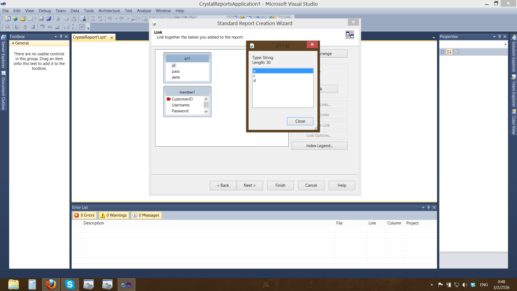Click the Undo arrow icon
The width and height of the screenshot is (517, 291).
pyautogui.click(x=110, y=19)
